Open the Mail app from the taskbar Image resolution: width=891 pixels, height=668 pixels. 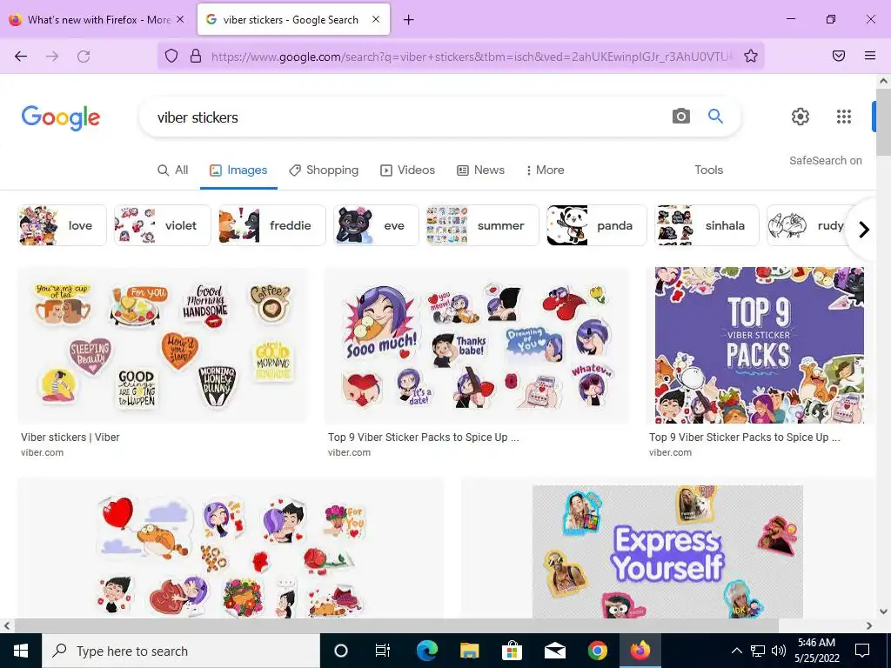pyautogui.click(x=554, y=651)
